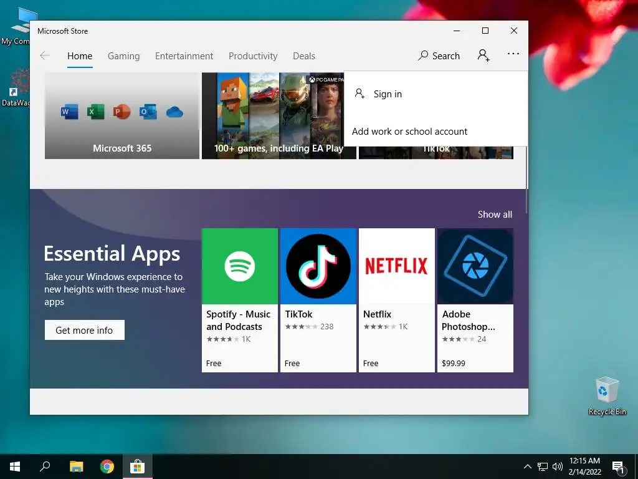Open the Spotify app icon tile
The height and width of the screenshot is (479, 638).
[x=240, y=266]
